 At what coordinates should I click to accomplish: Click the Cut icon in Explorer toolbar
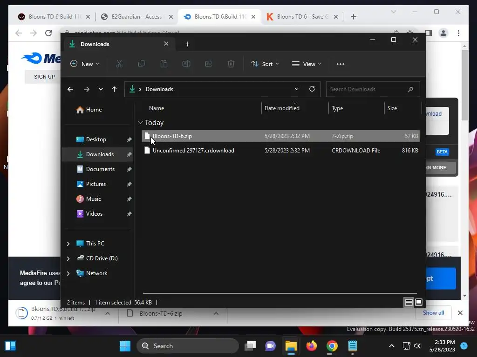(x=119, y=64)
